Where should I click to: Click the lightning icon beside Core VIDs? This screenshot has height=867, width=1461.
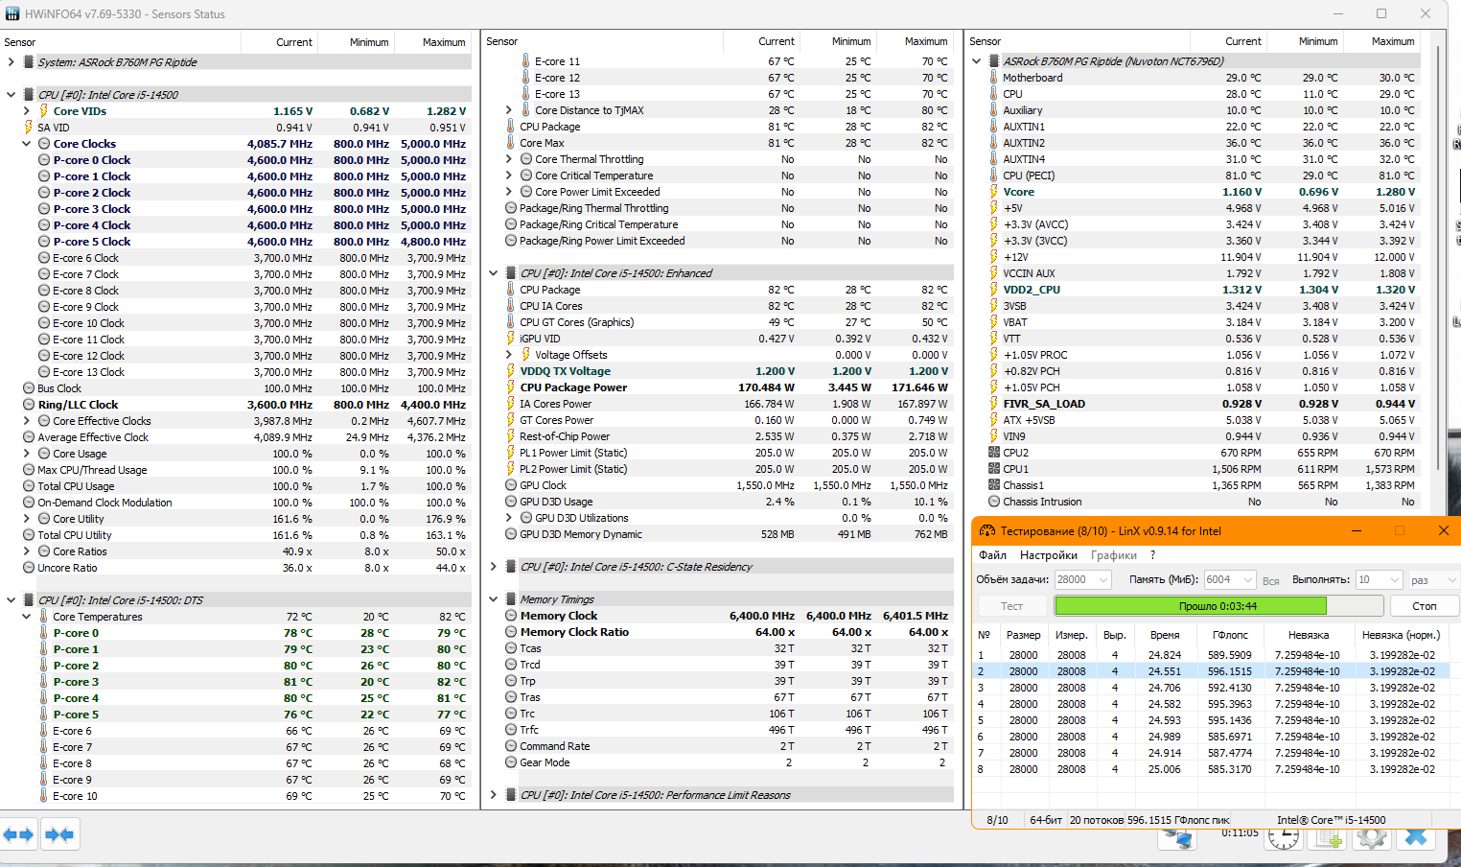tap(43, 111)
